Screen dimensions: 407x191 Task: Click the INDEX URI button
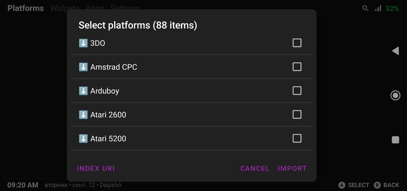(x=96, y=168)
